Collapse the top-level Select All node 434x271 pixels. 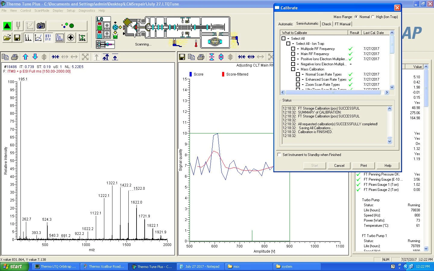(288, 39)
